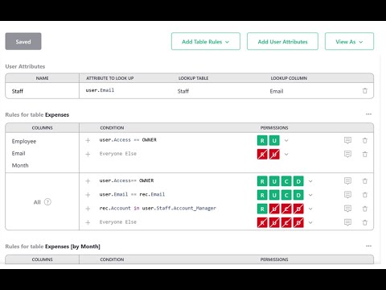The image size is (386, 290).
Task: Add memo to column rule user.Access == OWNER
Action: (x=347, y=140)
